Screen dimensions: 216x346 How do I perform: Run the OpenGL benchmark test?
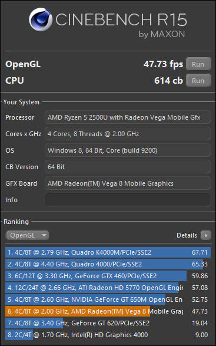198,64
